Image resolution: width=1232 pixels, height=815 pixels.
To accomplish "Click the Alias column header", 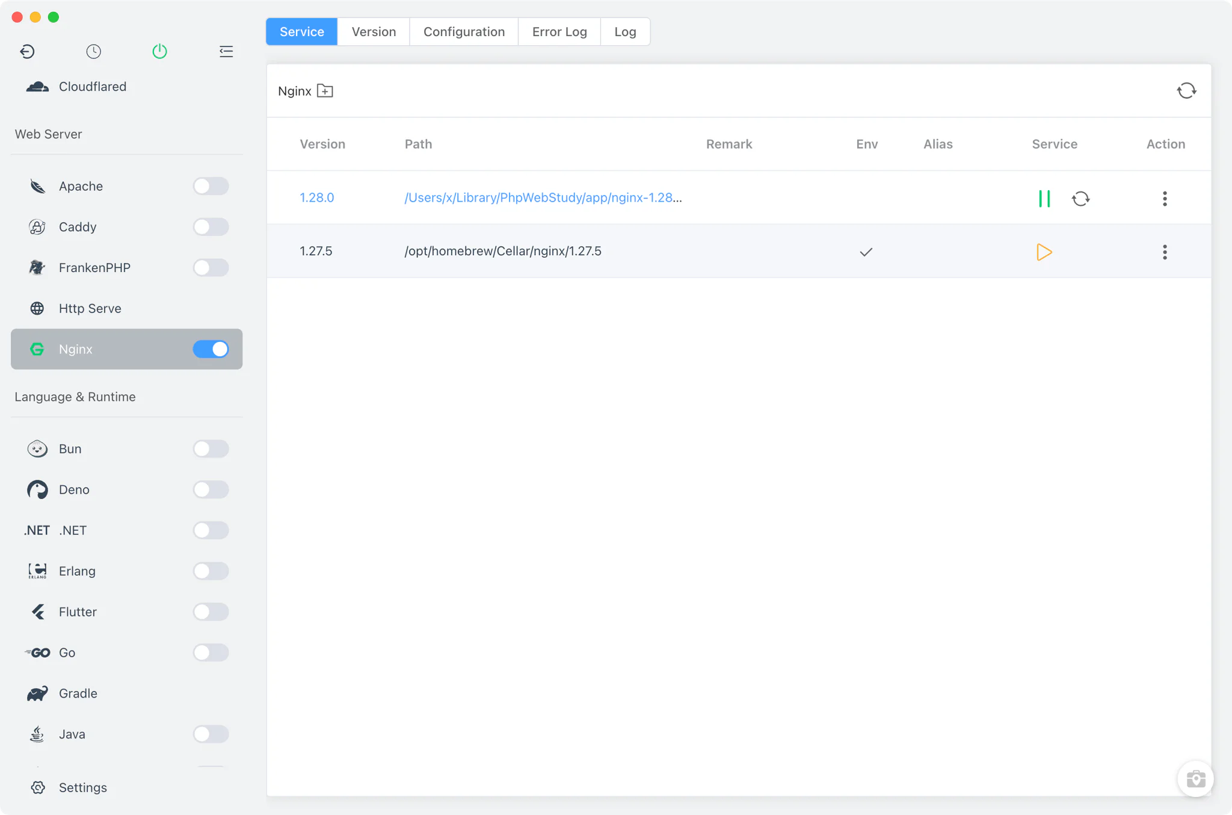I will pos(938,144).
